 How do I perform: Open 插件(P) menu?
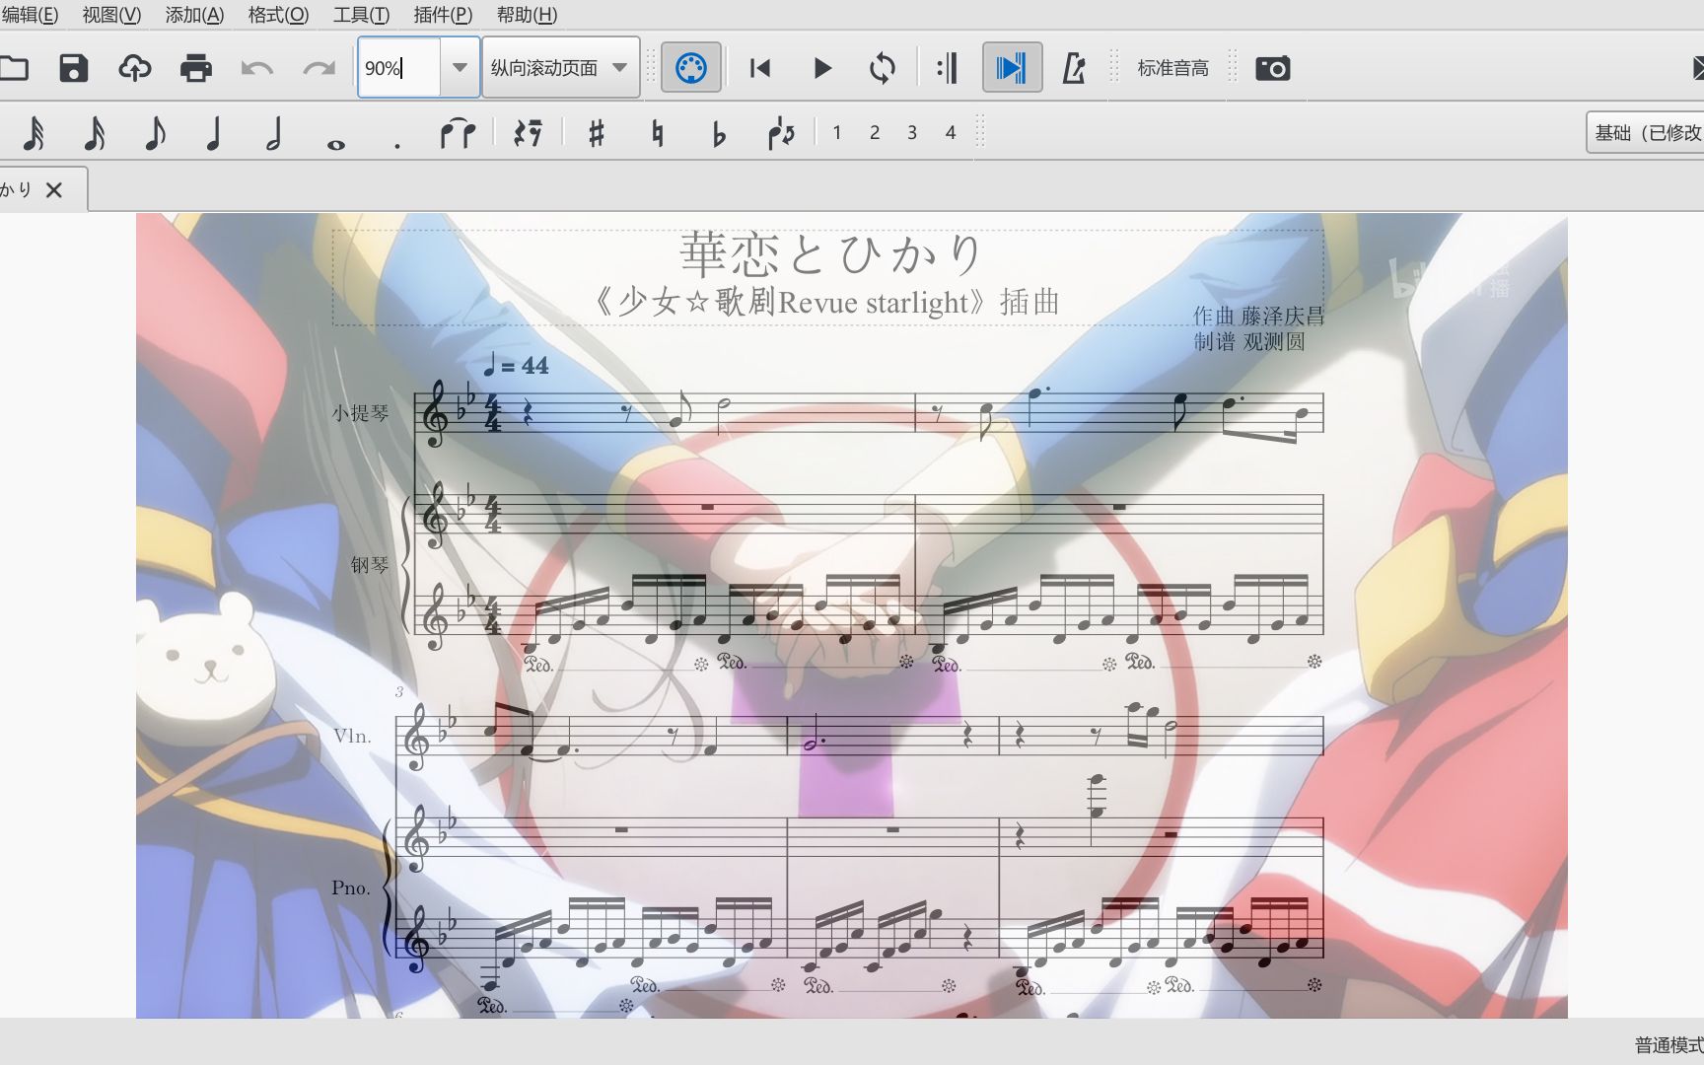[443, 15]
